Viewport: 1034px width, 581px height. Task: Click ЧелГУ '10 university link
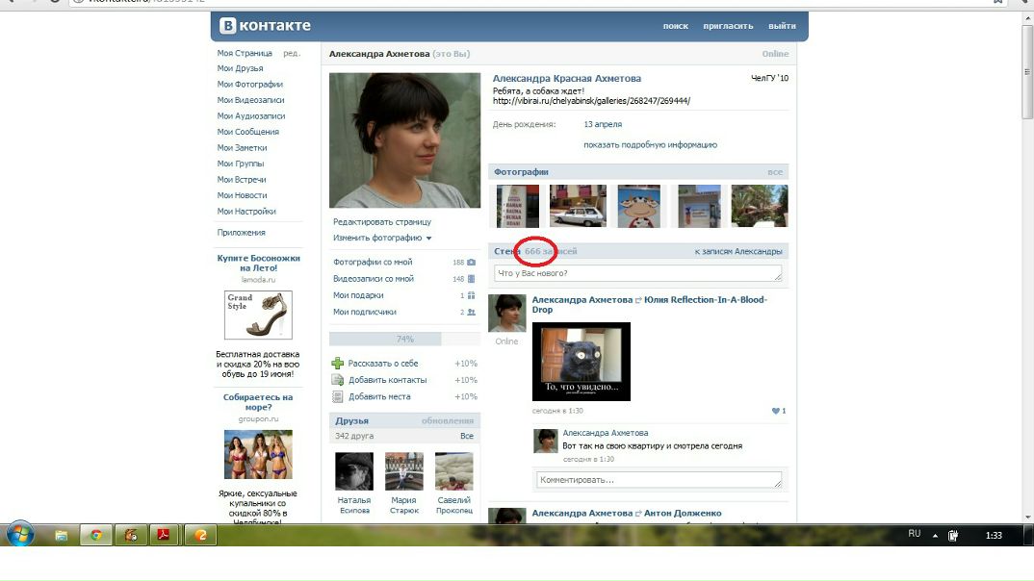click(769, 78)
